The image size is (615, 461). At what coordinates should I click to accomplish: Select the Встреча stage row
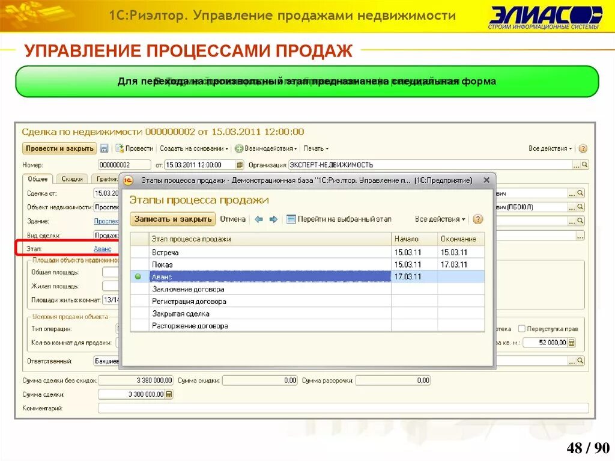coord(307,252)
